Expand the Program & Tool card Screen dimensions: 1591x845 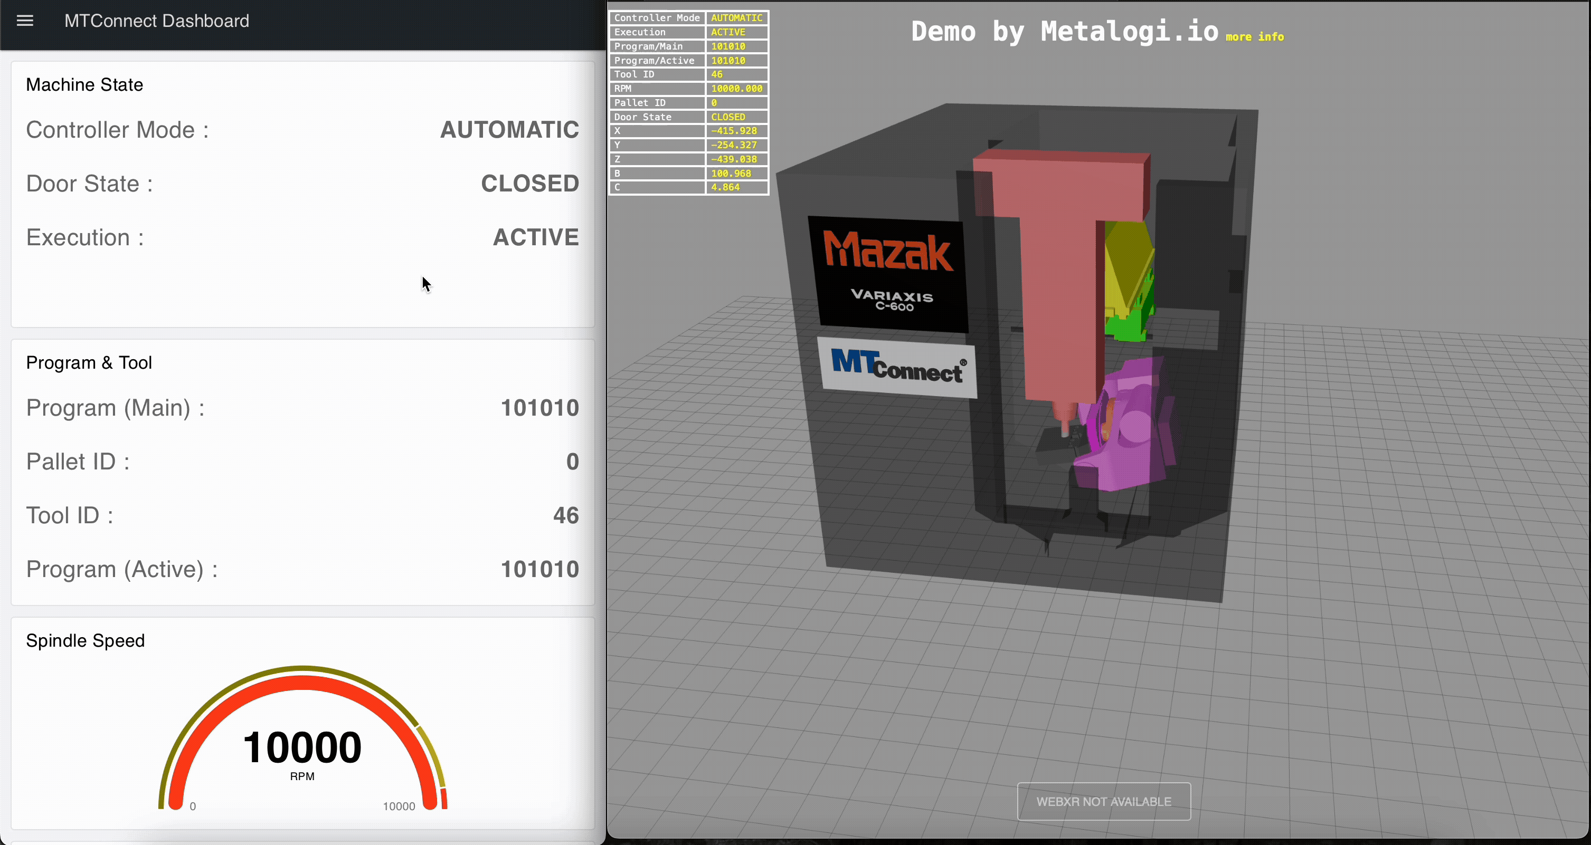[x=89, y=362]
